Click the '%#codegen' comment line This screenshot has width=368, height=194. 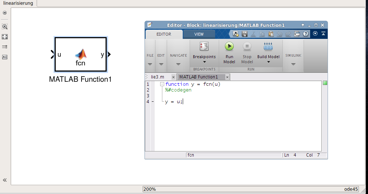pos(178,90)
